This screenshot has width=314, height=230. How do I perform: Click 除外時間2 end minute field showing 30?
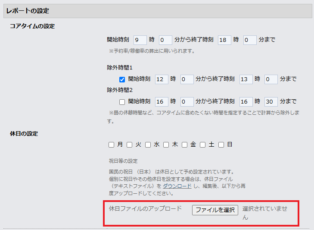(271, 102)
